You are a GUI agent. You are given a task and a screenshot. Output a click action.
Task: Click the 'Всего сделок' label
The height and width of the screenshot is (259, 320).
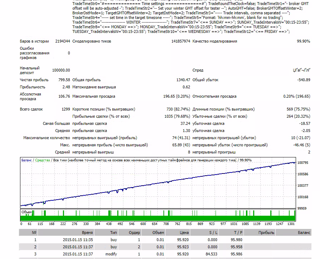pos(31,109)
